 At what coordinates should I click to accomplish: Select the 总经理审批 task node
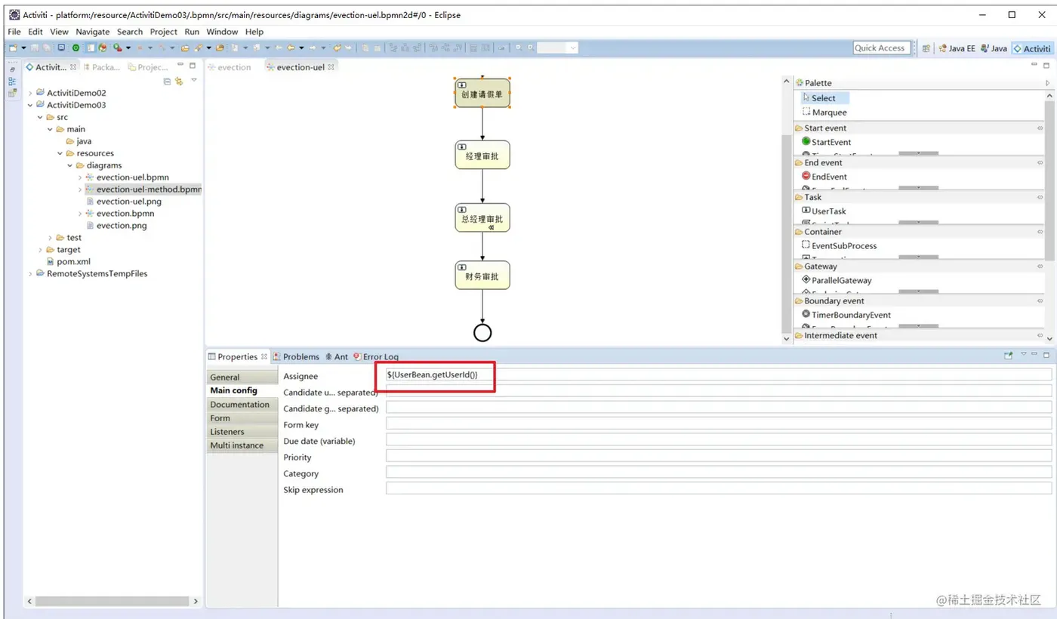(x=482, y=217)
